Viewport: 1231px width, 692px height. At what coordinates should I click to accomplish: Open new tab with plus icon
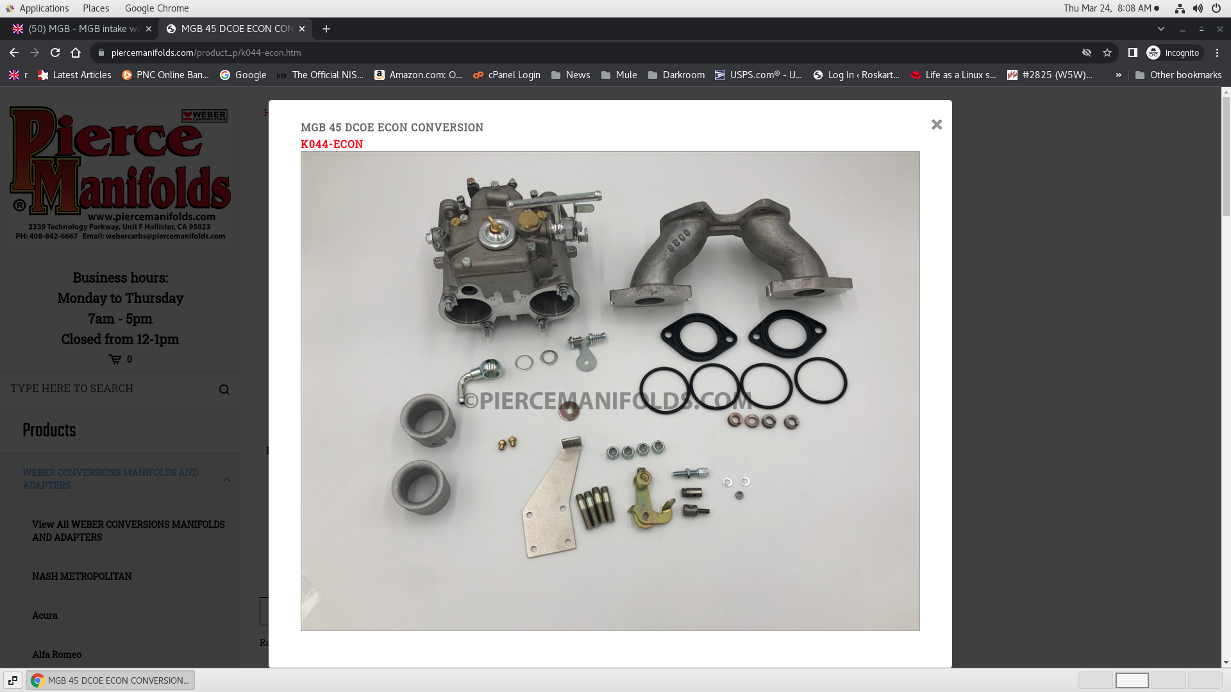pos(326,29)
